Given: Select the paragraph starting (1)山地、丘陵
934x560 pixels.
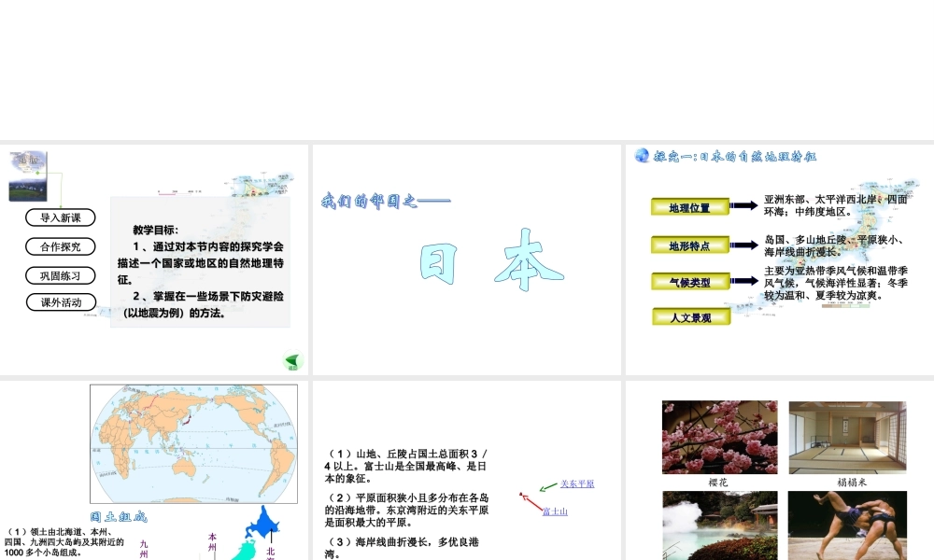Looking at the screenshot, I should pyautogui.click(x=406, y=466).
